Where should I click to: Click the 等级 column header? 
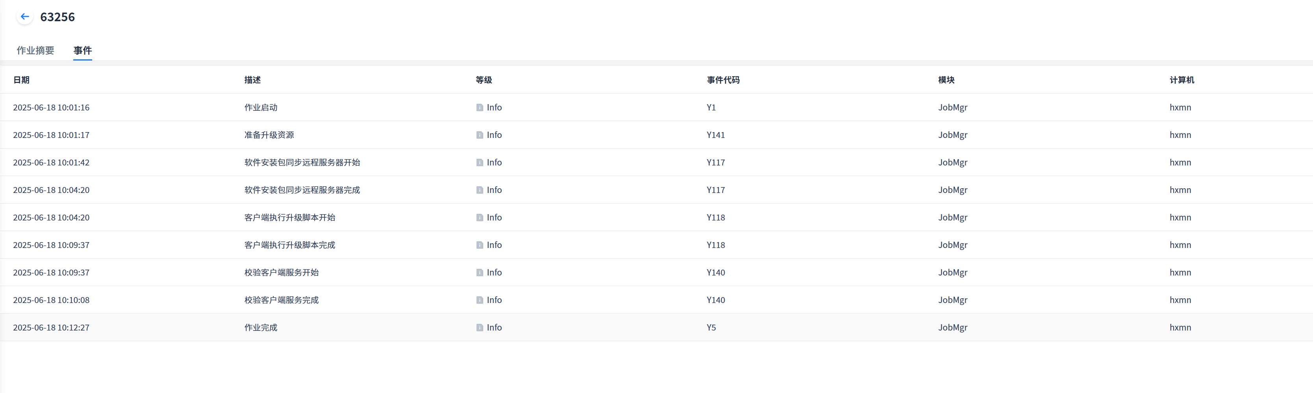484,80
